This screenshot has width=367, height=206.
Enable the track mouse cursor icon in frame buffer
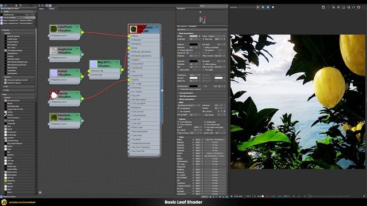tap(333, 7)
